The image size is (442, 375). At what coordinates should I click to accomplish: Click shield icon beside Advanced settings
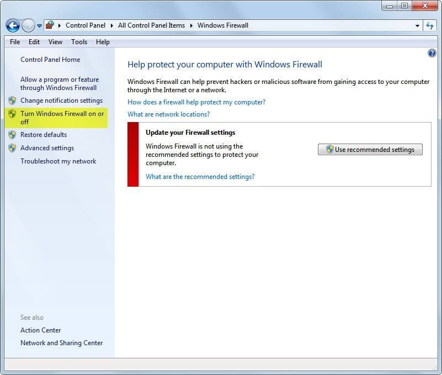pyautogui.click(x=12, y=148)
